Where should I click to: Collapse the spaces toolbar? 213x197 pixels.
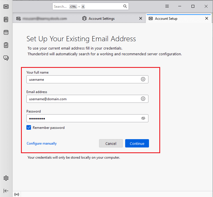(x=6, y=191)
